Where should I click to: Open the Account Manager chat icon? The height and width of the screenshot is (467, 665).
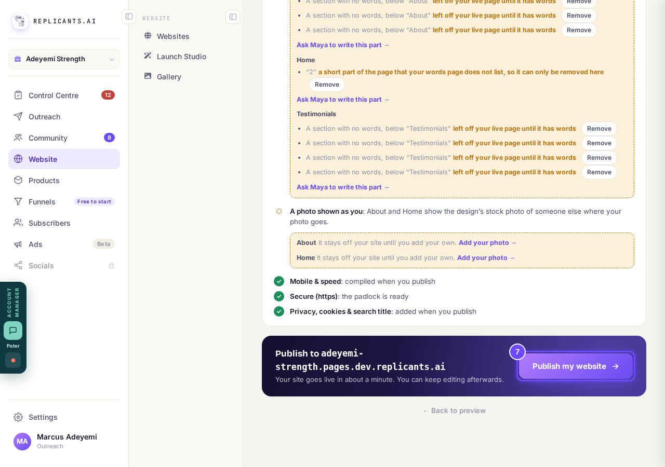[x=13, y=331]
